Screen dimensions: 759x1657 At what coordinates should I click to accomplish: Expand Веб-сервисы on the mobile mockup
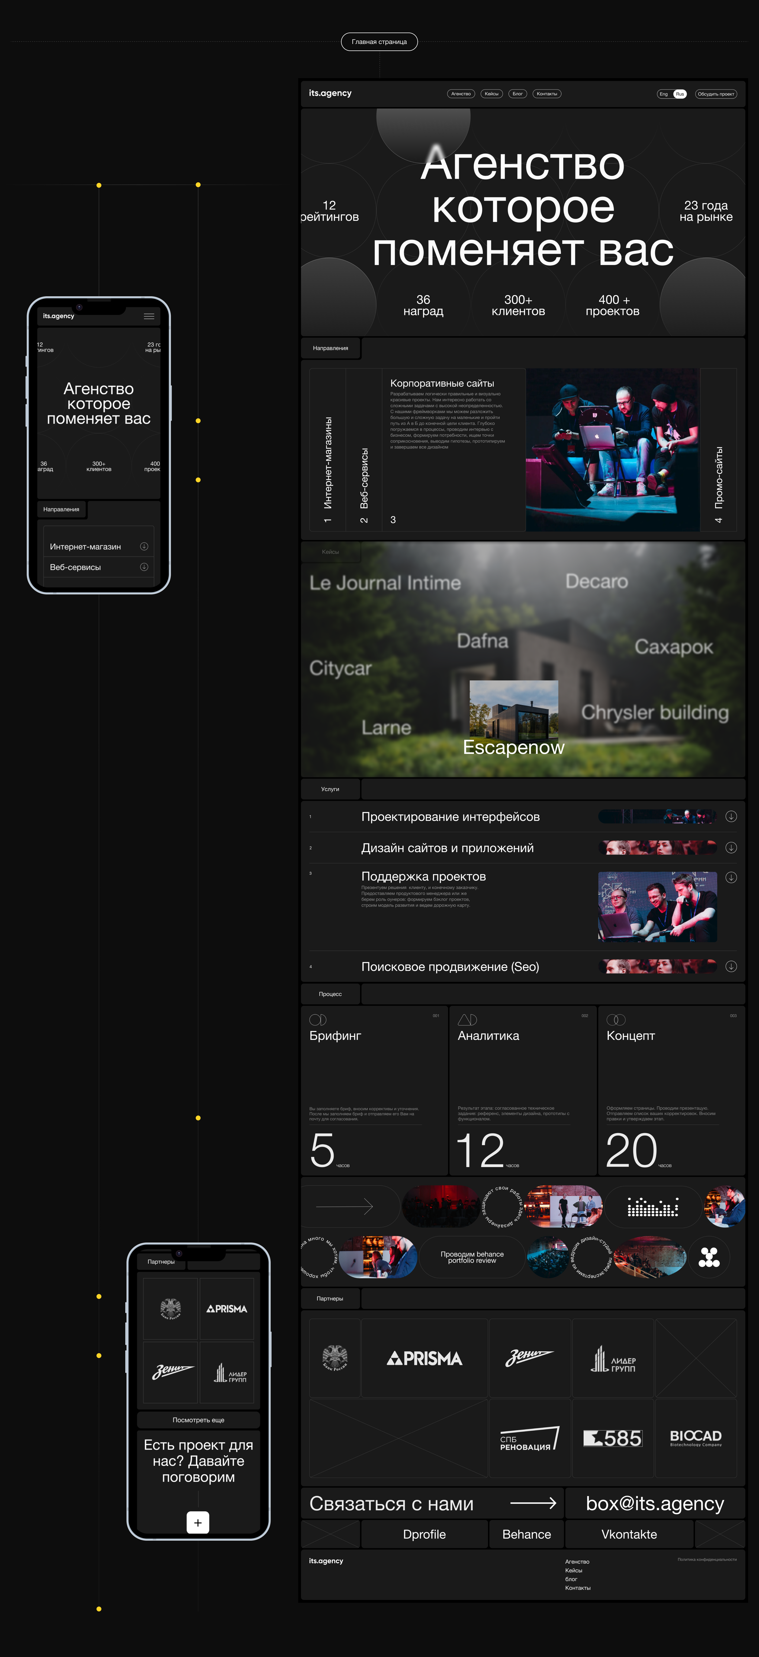[144, 567]
